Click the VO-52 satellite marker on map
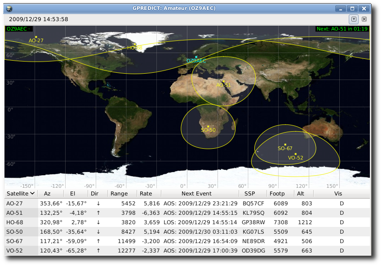 click(x=296, y=154)
